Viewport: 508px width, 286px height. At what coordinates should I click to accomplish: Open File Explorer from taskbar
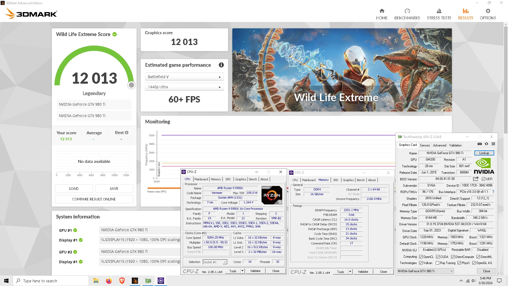pos(96,281)
